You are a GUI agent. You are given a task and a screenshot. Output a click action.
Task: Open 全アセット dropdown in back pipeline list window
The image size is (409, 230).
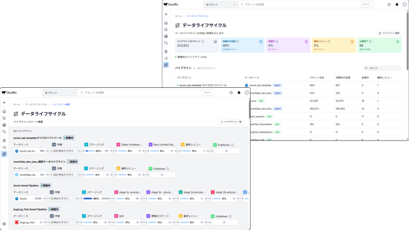point(221,4)
